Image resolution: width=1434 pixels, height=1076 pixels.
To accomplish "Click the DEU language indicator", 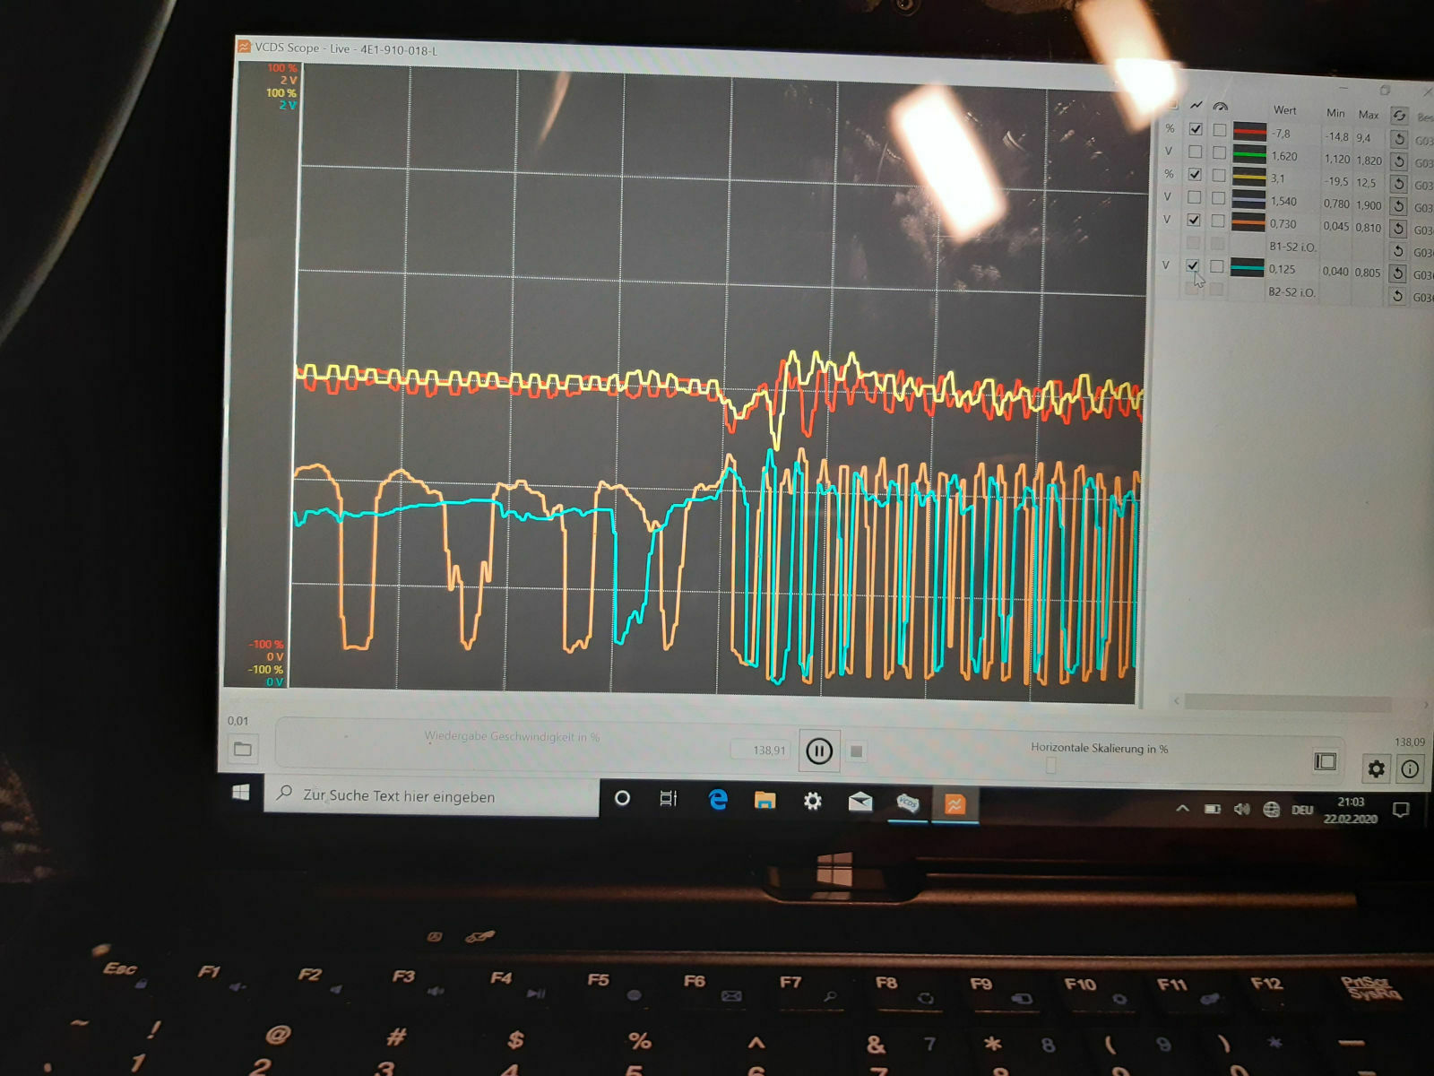I will tap(1301, 810).
